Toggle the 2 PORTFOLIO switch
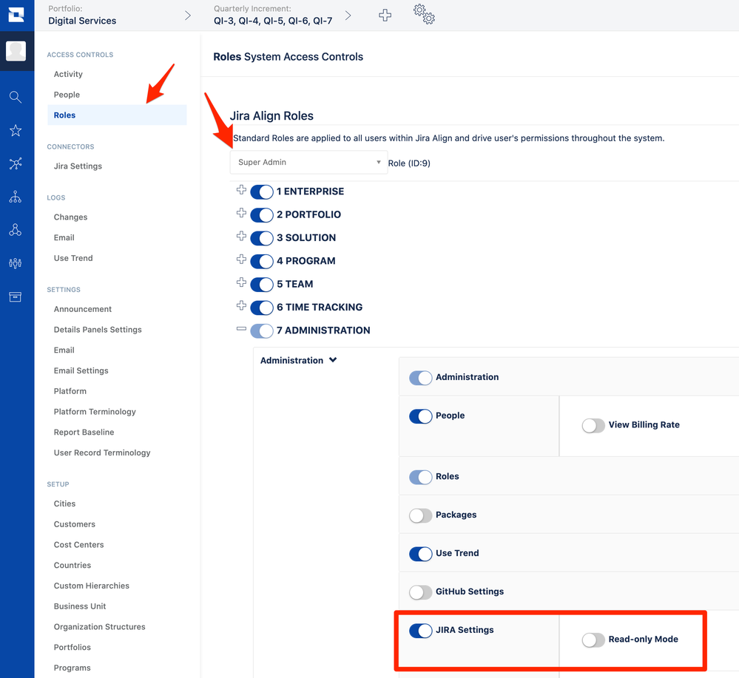This screenshot has width=739, height=678. pyautogui.click(x=262, y=215)
